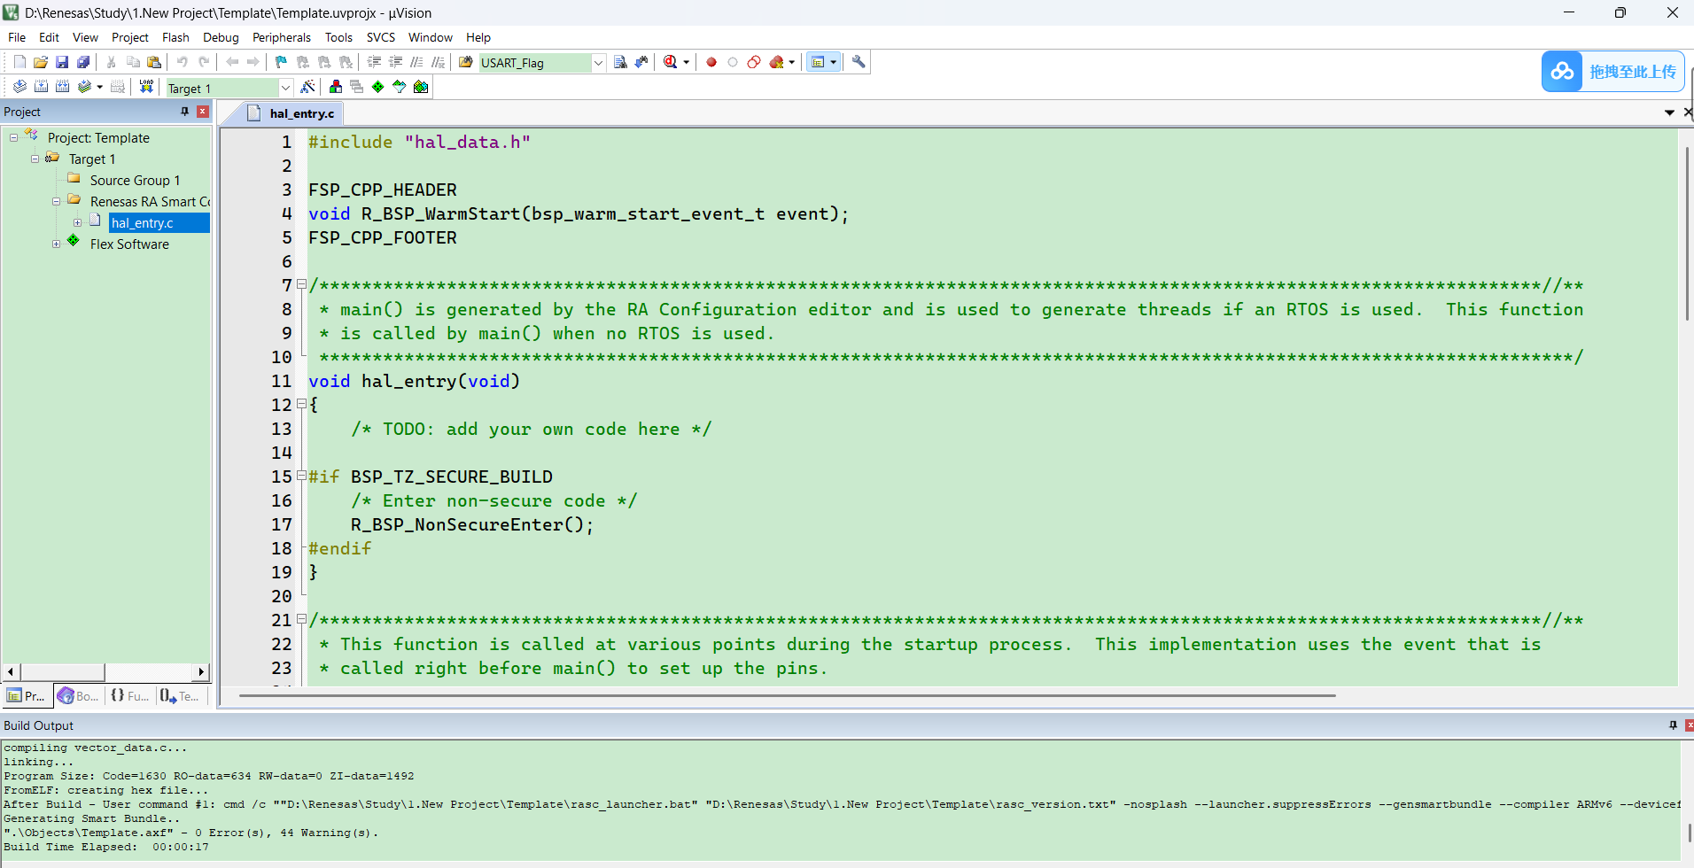Screen dimensions: 1694x868
Task: Click the Comment selection icon
Action: 416,62
